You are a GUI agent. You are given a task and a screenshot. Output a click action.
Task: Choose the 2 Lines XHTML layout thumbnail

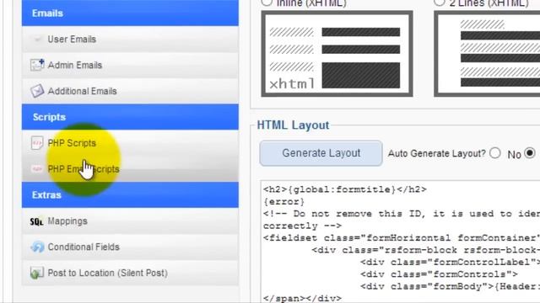487,54
